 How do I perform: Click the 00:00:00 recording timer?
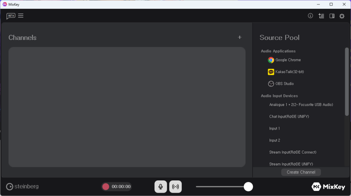tap(121, 187)
